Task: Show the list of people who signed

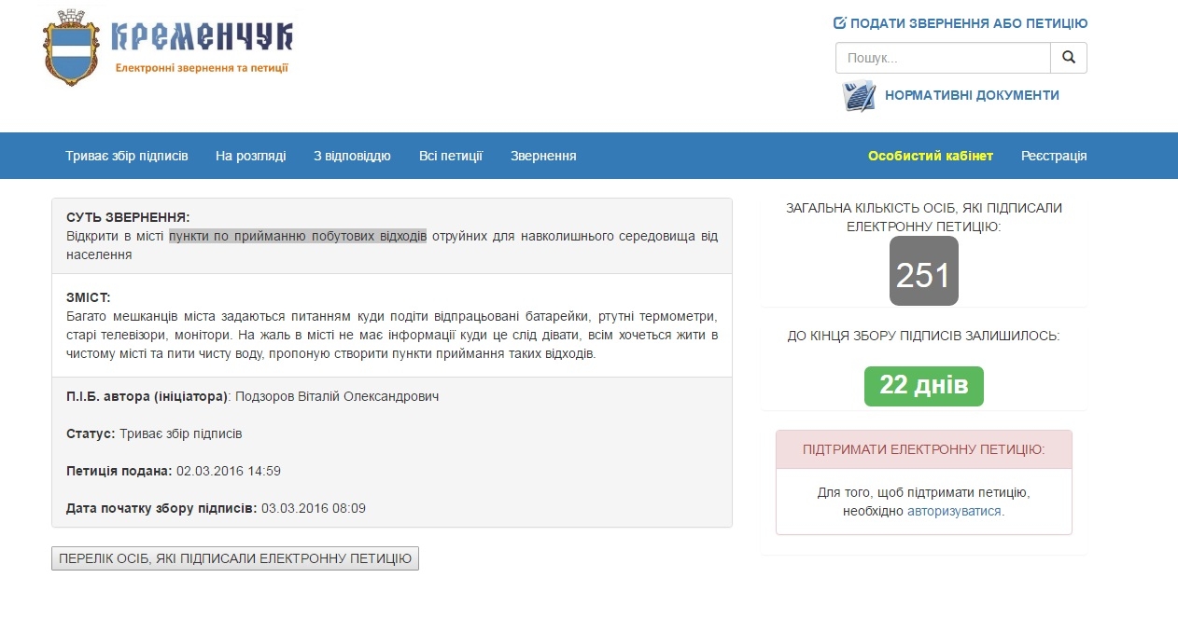Action: pos(235,558)
